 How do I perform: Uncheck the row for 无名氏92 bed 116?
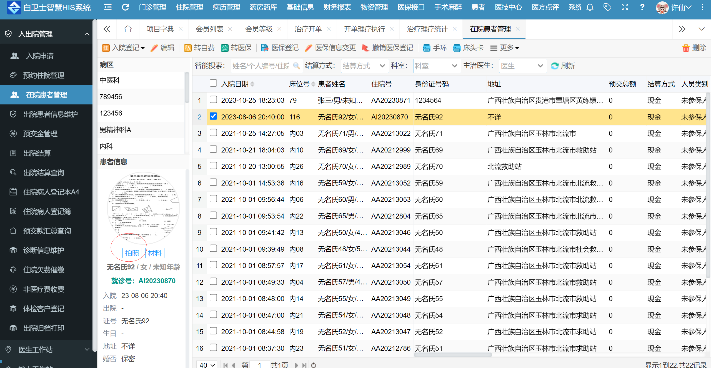213,116
